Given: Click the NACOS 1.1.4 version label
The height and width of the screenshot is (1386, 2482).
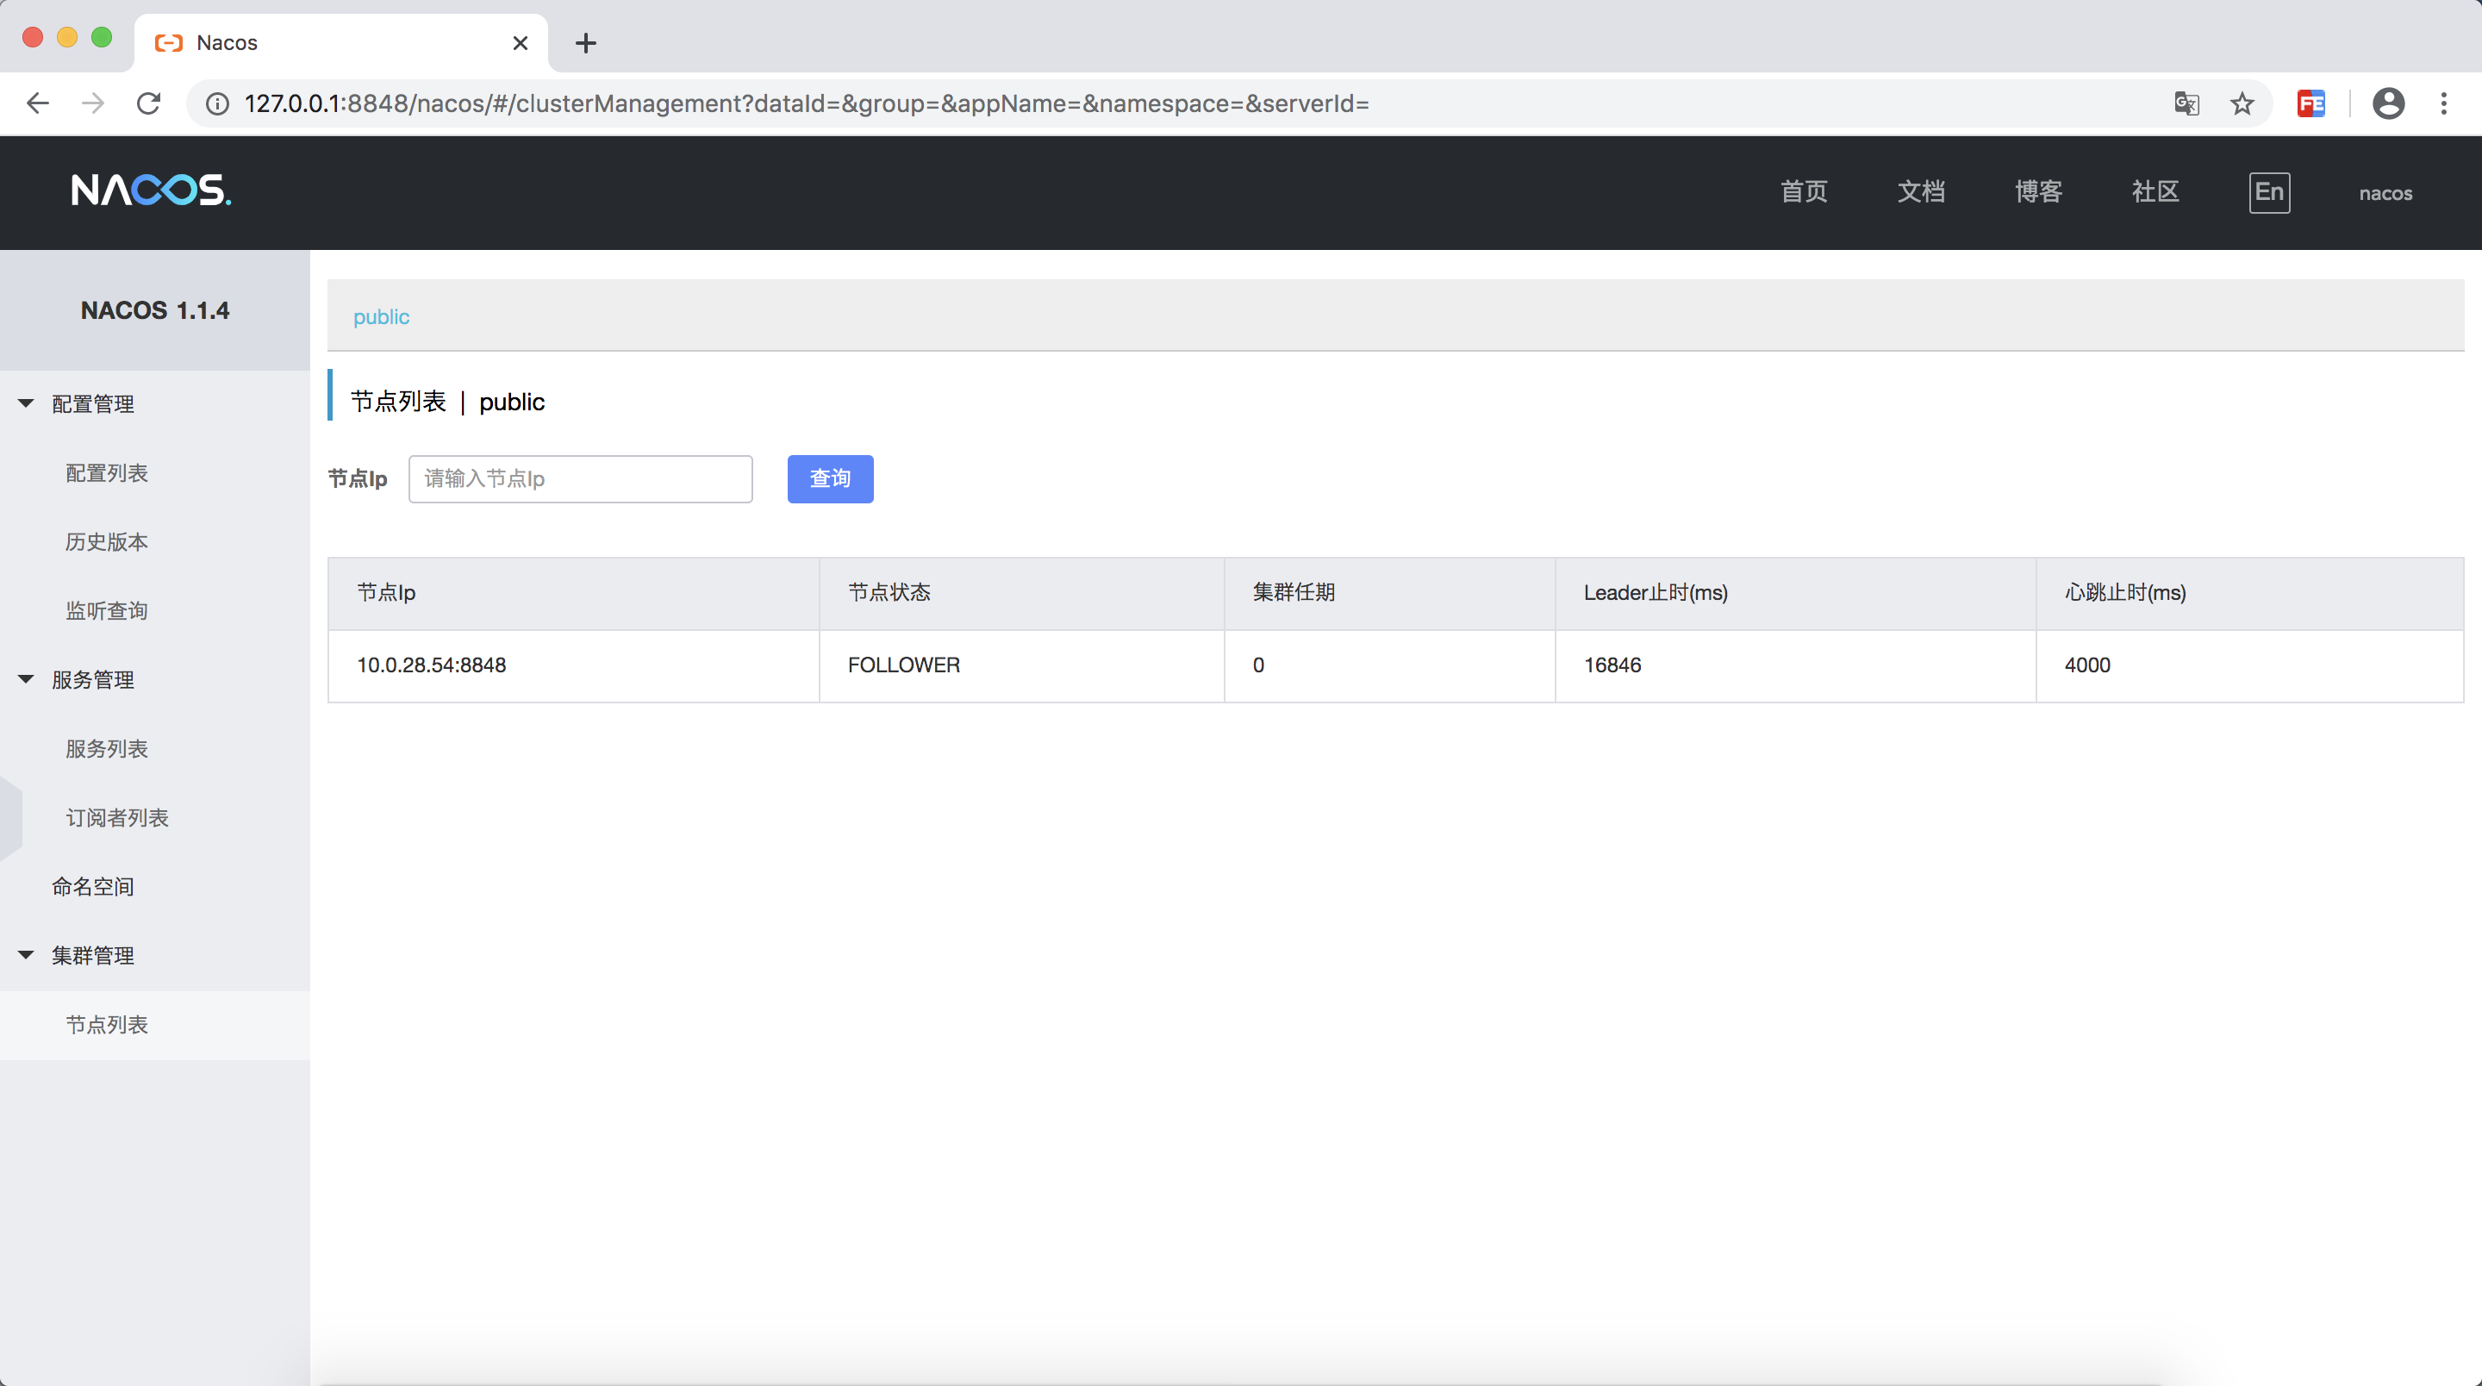Looking at the screenshot, I should 155,310.
